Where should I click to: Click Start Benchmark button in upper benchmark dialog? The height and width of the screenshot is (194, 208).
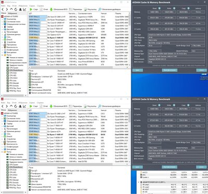[x=170, y=70]
